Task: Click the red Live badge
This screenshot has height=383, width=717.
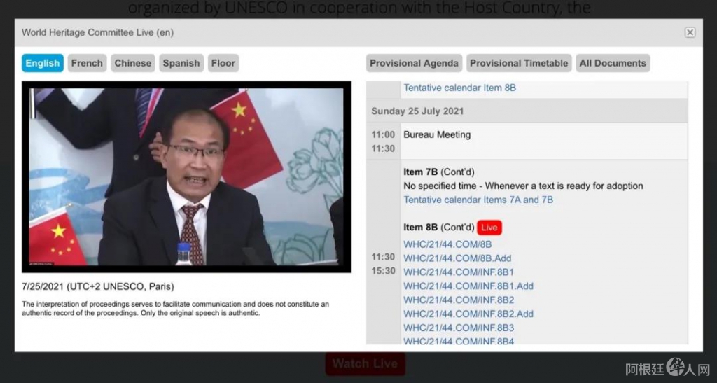Action: [x=489, y=228]
